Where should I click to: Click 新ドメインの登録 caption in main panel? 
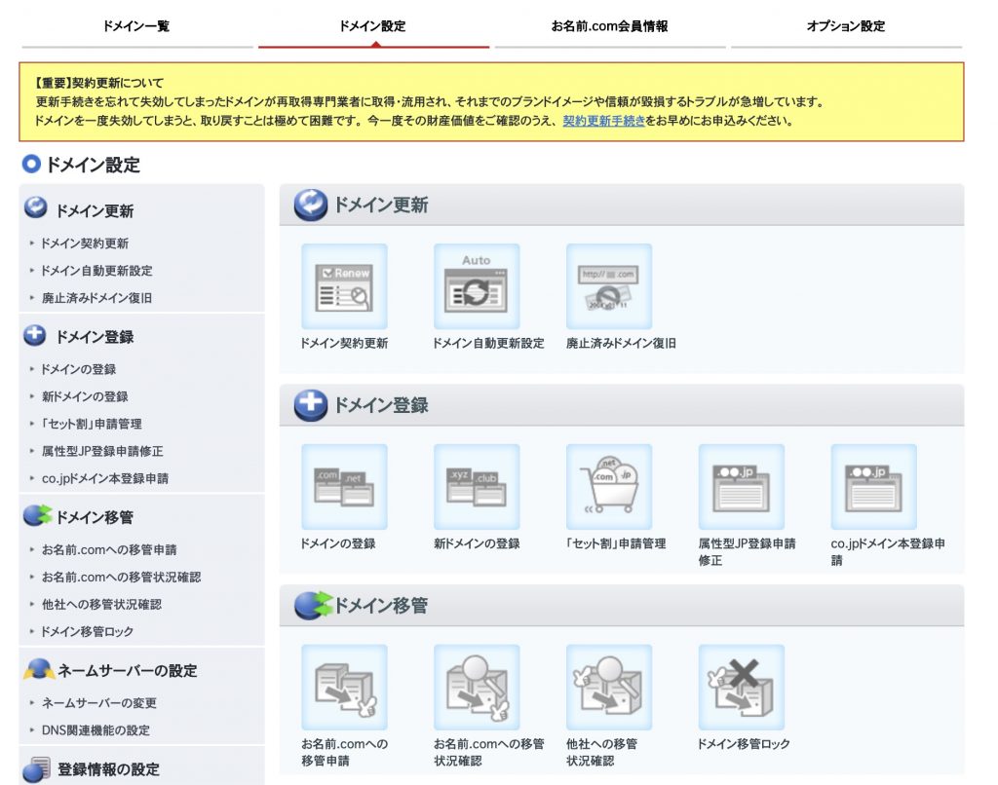(477, 543)
